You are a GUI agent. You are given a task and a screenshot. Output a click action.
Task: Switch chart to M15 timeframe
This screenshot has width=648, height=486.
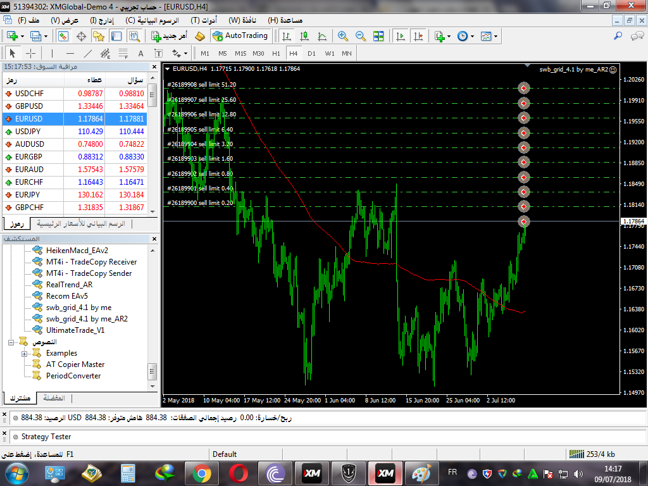(x=240, y=53)
